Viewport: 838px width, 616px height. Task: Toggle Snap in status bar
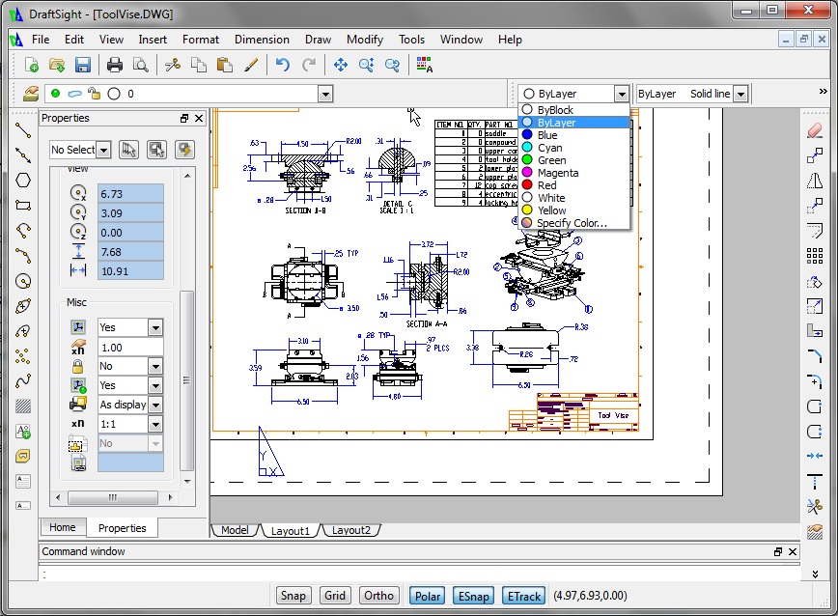293,595
